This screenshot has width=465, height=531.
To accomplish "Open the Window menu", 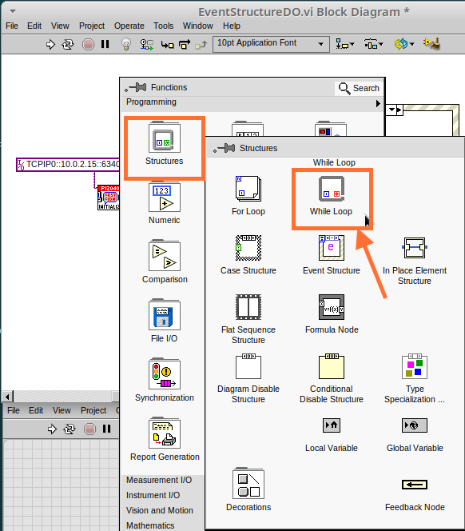I will click(198, 26).
